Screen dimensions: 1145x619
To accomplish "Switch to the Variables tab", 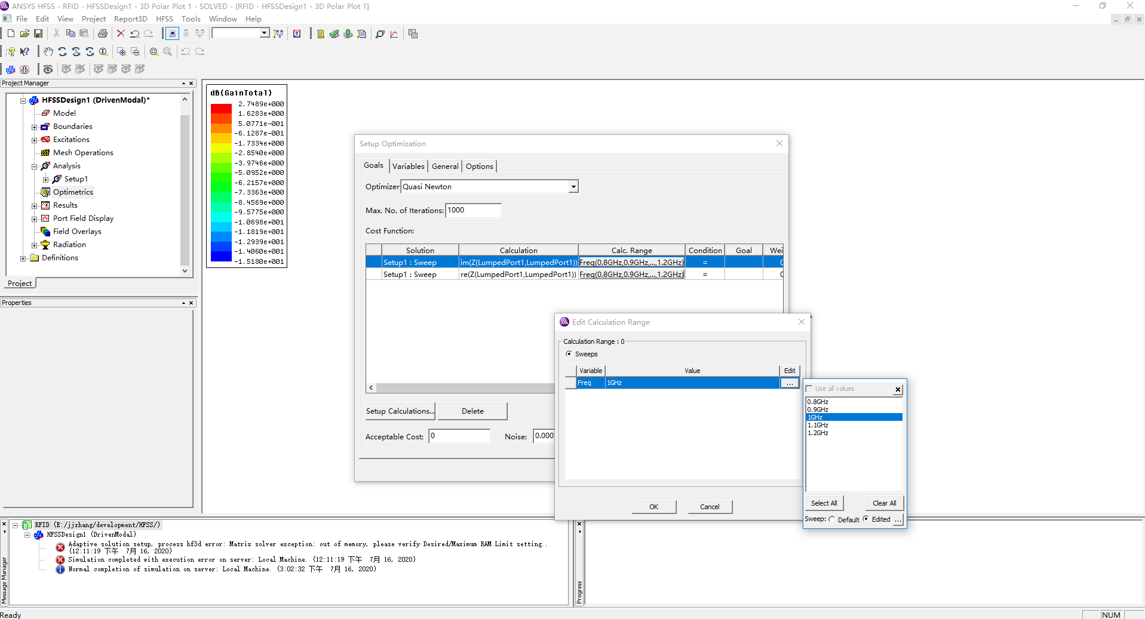I will [409, 167].
